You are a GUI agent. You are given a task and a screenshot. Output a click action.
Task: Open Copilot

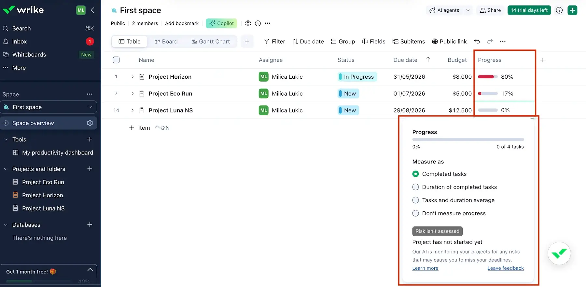tap(221, 23)
